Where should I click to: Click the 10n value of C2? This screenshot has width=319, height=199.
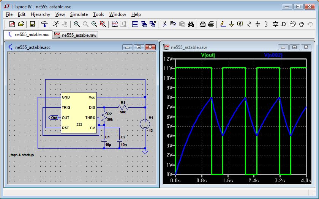pyautogui.click(x=124, y=145)
